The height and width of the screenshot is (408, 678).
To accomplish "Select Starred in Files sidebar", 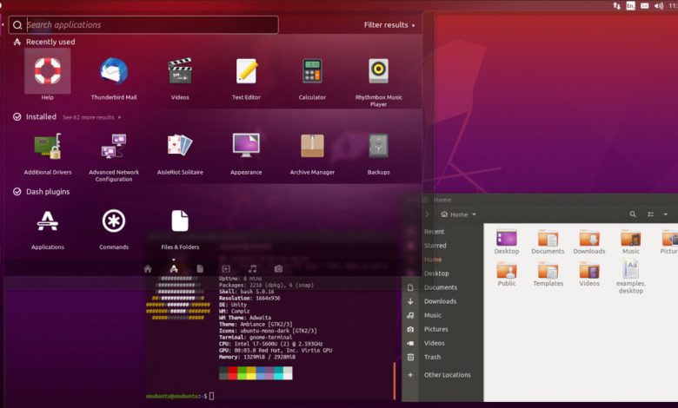I will tap(435, 246).
